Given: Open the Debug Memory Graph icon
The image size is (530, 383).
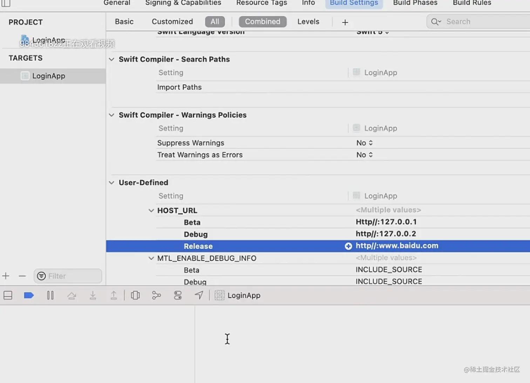Looking at the screenshot, I should (x=156, y=295).
